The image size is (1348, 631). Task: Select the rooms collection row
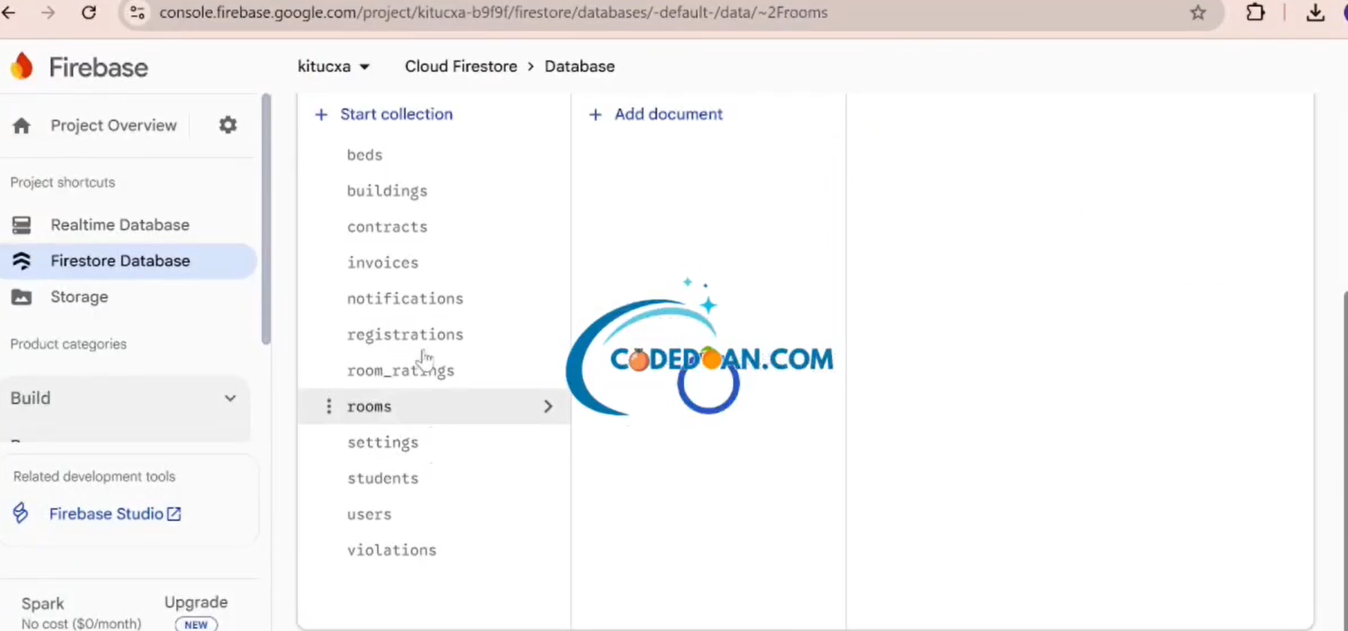point(434,406)
